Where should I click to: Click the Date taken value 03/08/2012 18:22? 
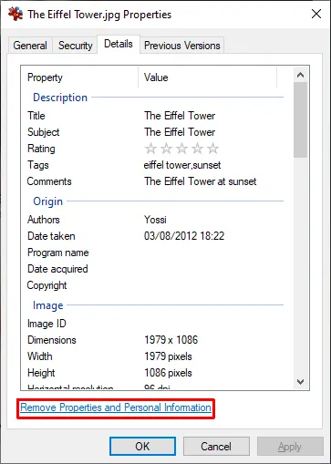tap(184, 236)
